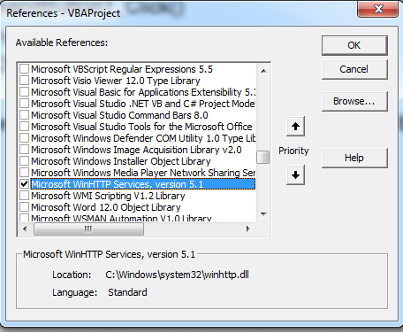Click the Help button
Viewport: 403px width, 333px height.
(x=354, y=158)
